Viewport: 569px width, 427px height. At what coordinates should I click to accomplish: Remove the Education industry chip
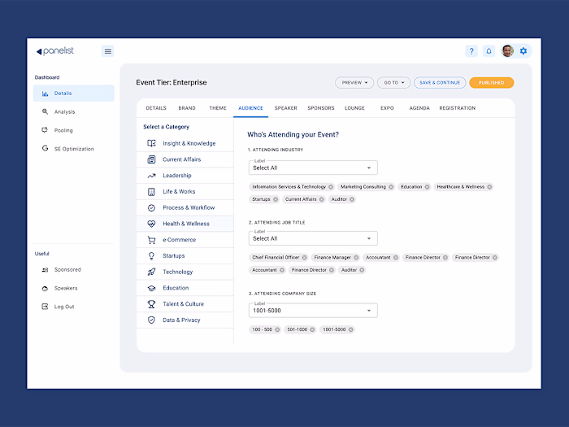point(427,187)
